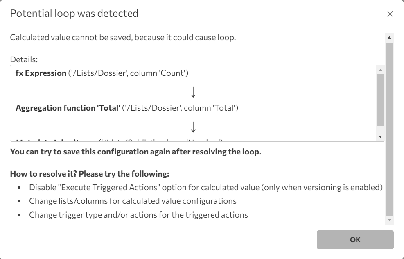Click the 'How to resolve it?' heading
The image size is (404, 259).
(x=90, y=174)
